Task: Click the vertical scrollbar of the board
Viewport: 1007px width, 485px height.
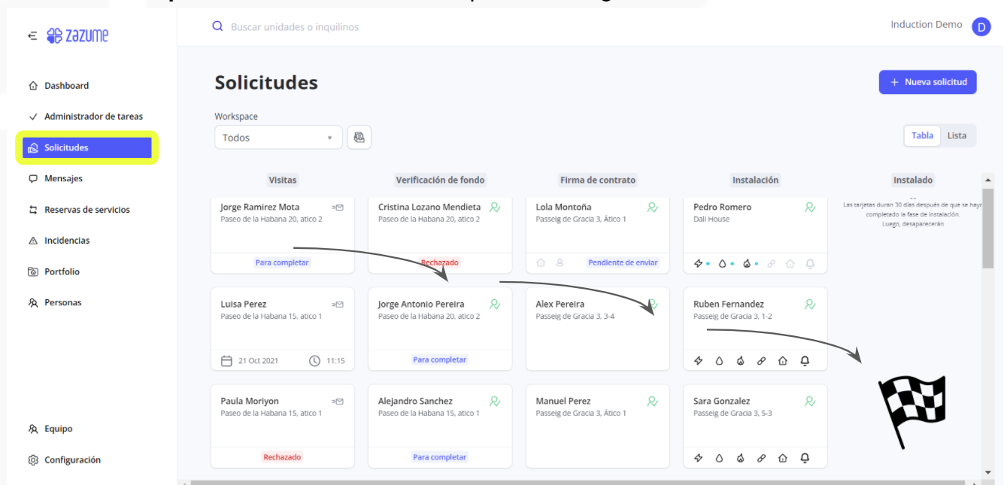Action: pyautogui.click(x=988, y=233)
